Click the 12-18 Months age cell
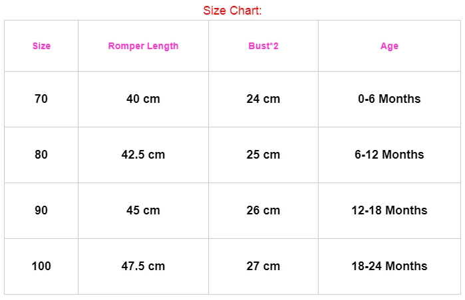Screen dimensions: 465x300 (389, 210)
